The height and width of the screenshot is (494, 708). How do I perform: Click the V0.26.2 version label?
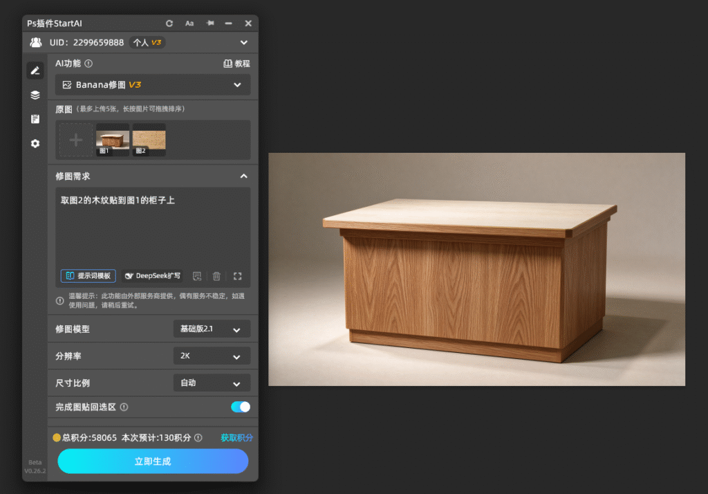[35, 471]
